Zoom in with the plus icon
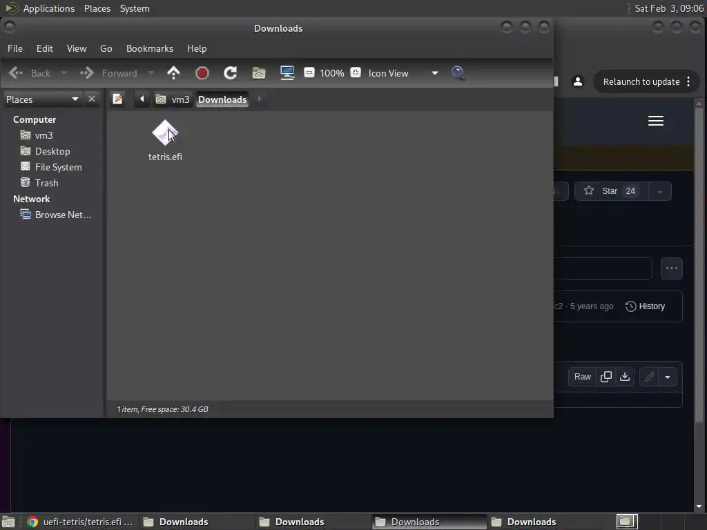 pyautogui.click(x=356, y=72)
